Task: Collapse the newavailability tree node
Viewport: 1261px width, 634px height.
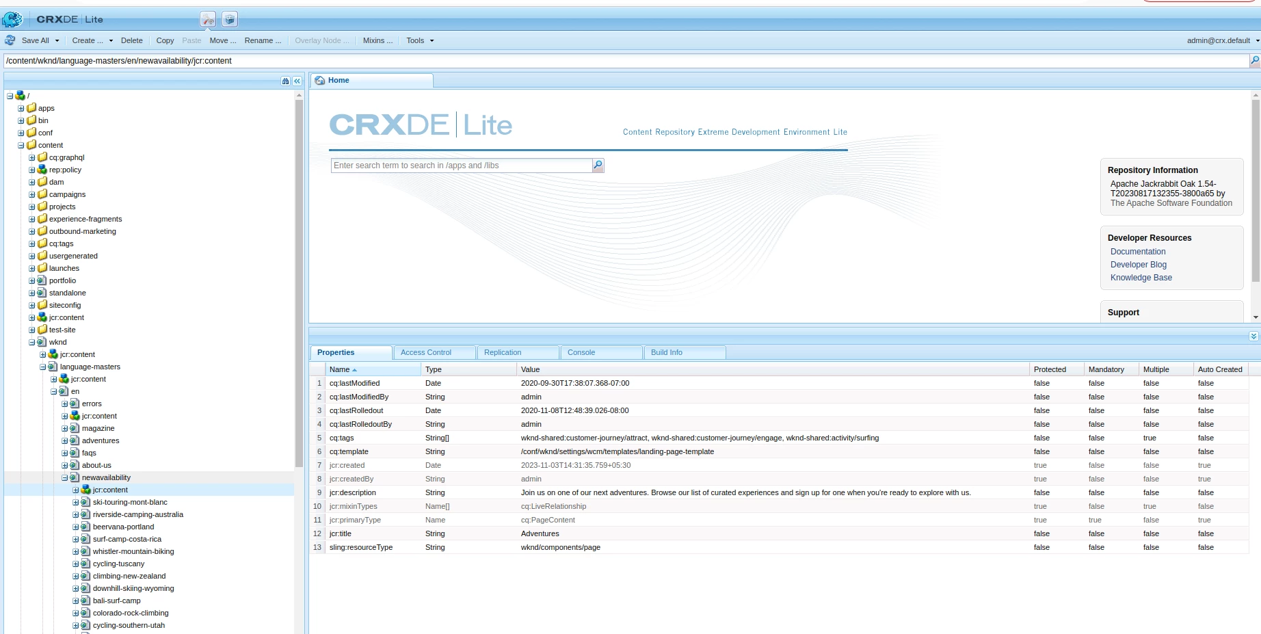Action: pyautogui.click(x=65, y=477)
